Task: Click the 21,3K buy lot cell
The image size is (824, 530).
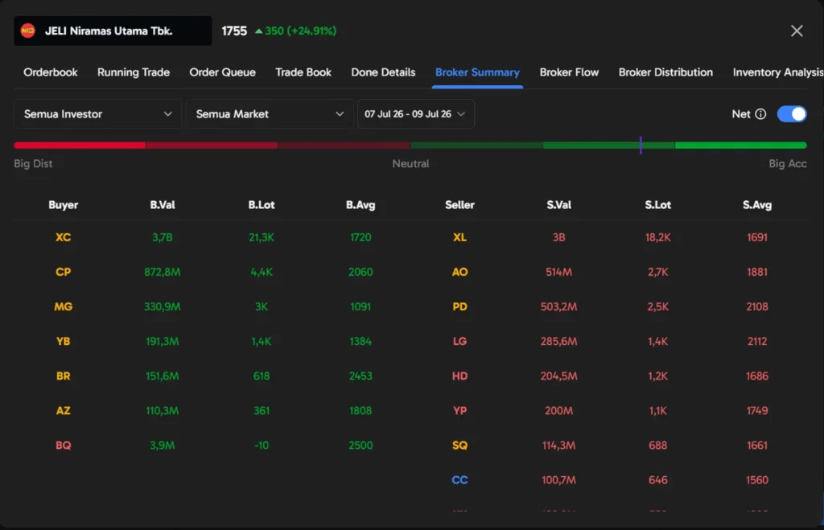Action: [262, 237]
